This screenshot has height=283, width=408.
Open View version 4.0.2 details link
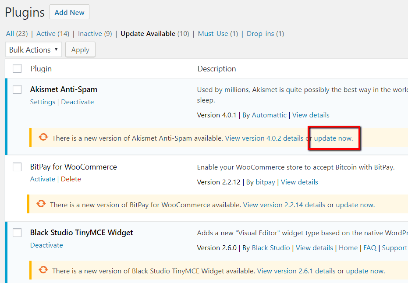tap(264, 138)
